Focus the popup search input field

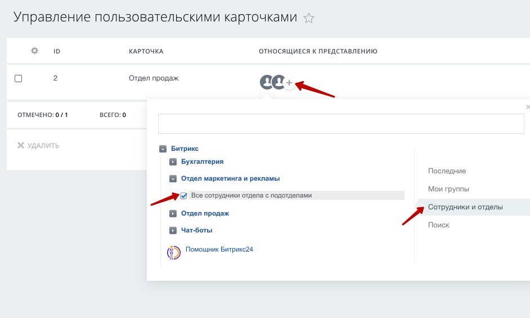tap(341, 123)
